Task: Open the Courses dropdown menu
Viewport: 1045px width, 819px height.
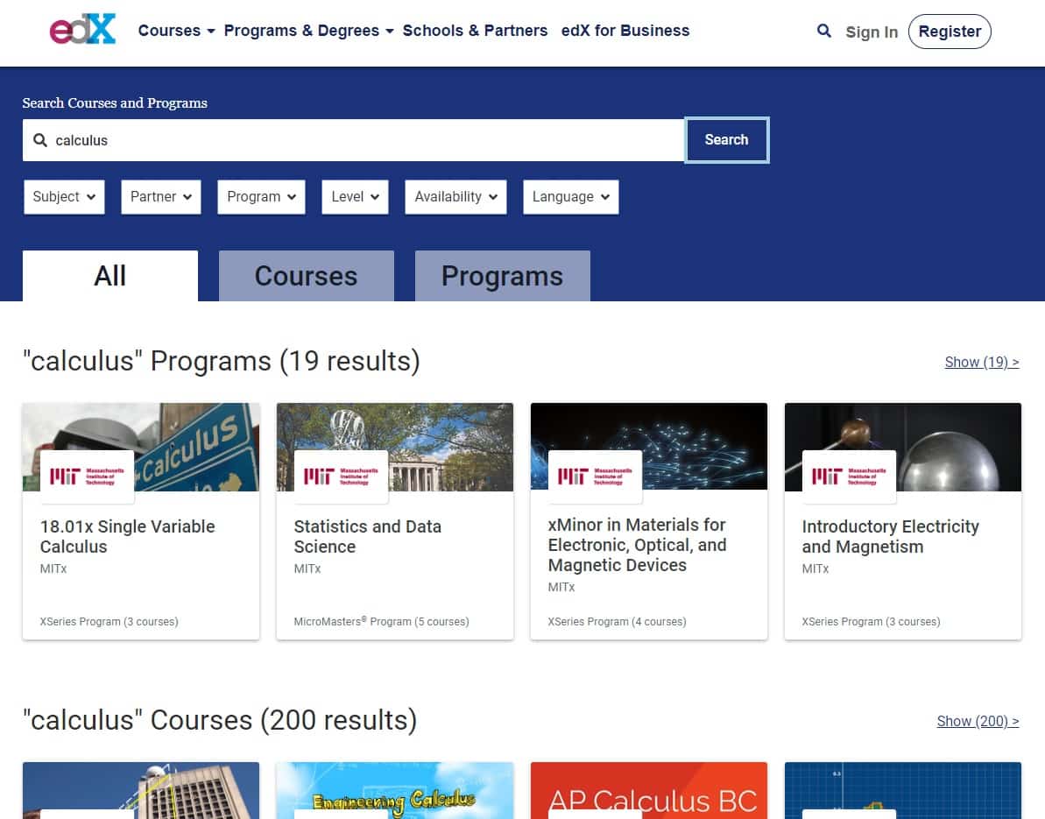Action: pyautogui.click(x=176, y=31)
